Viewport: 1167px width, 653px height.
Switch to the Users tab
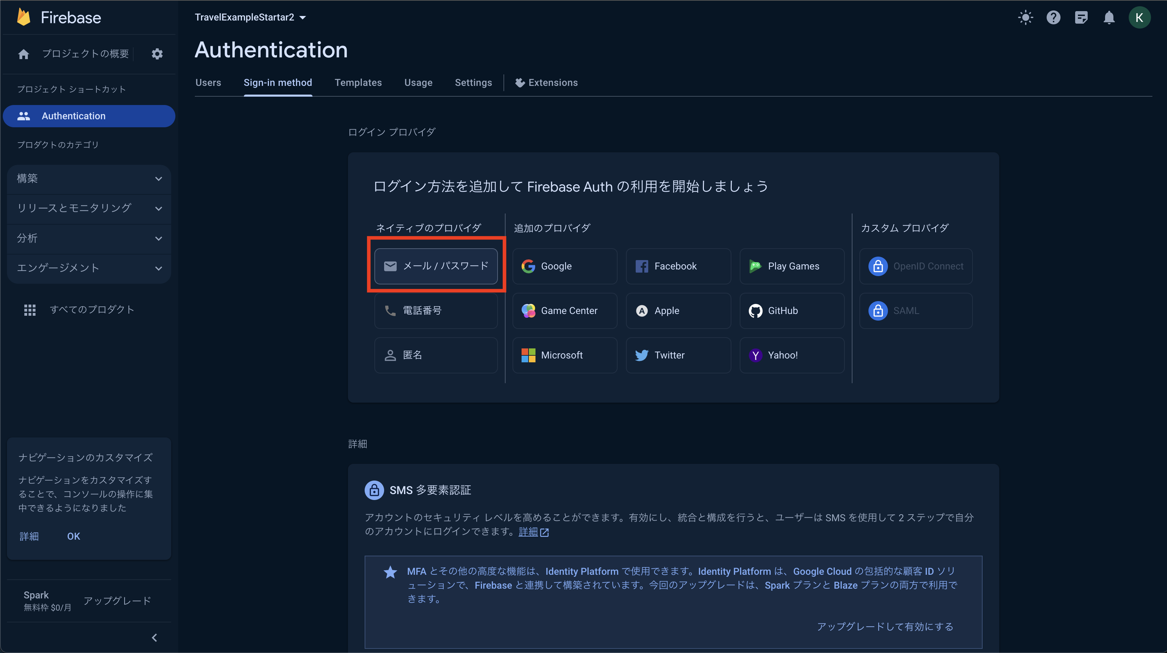tap(208, 82)
